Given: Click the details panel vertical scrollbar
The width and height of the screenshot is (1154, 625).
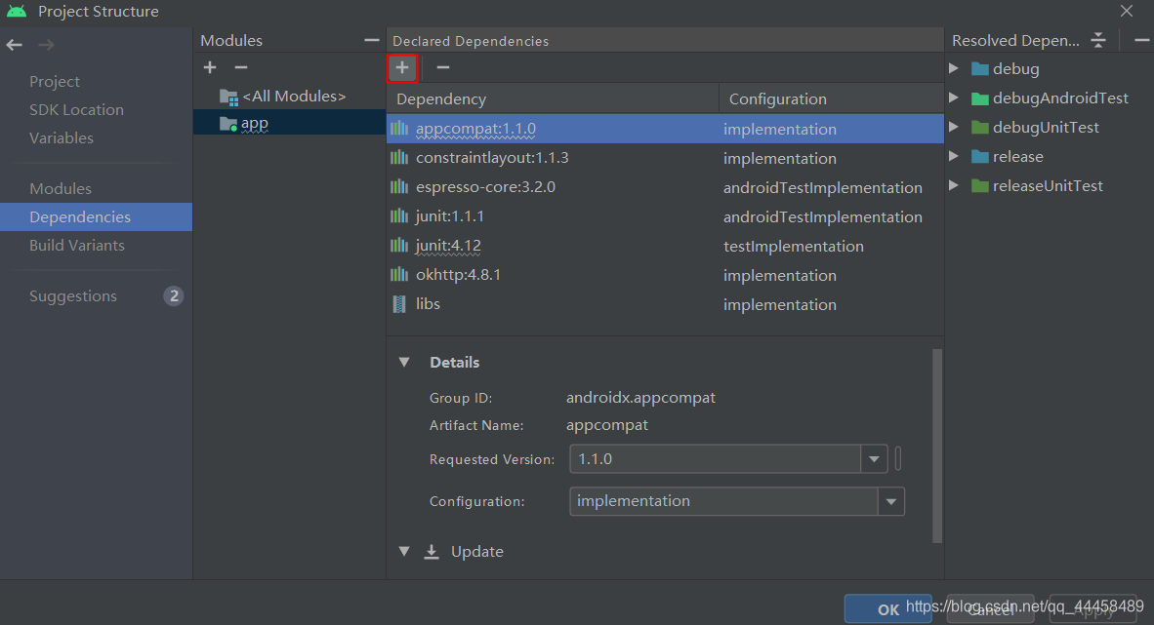Looking at the screenshot, I should coord(937,446).
